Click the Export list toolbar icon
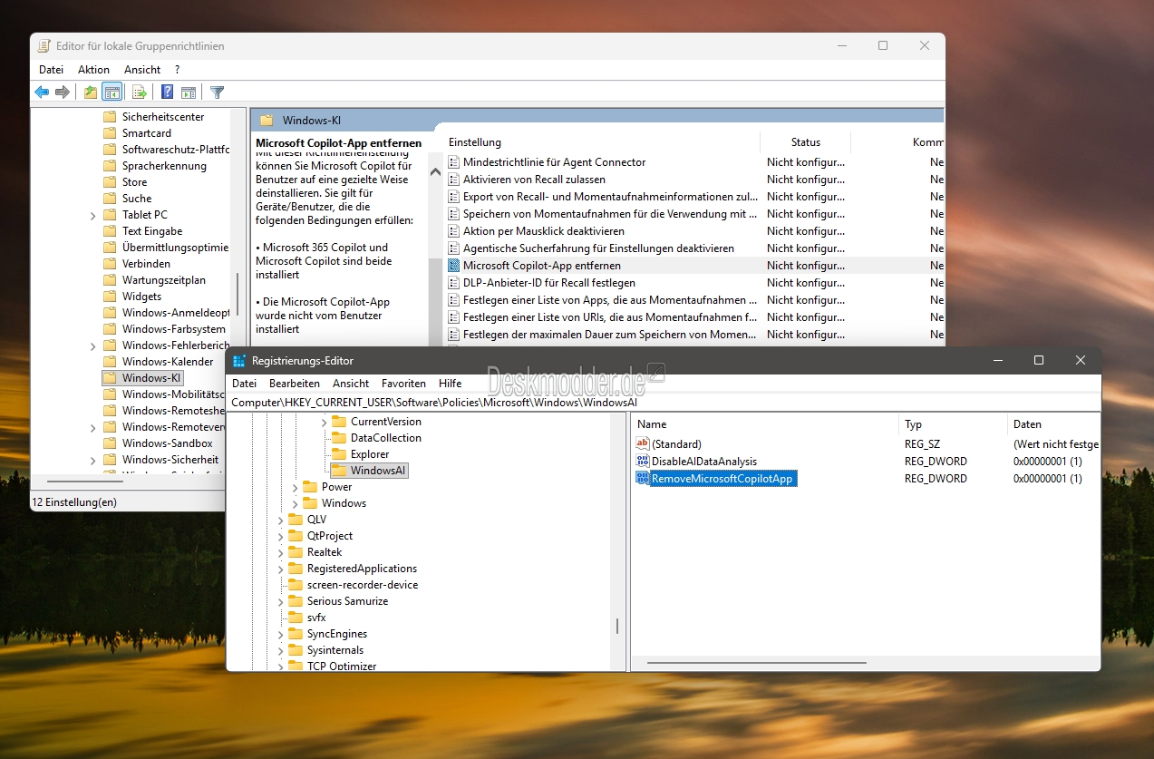This screenshot has width=1154, height=759. coord(139,92)
